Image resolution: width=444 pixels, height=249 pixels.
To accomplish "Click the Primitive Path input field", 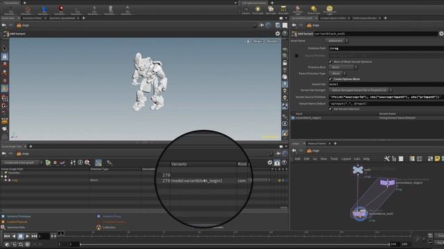I will point(386,48).
